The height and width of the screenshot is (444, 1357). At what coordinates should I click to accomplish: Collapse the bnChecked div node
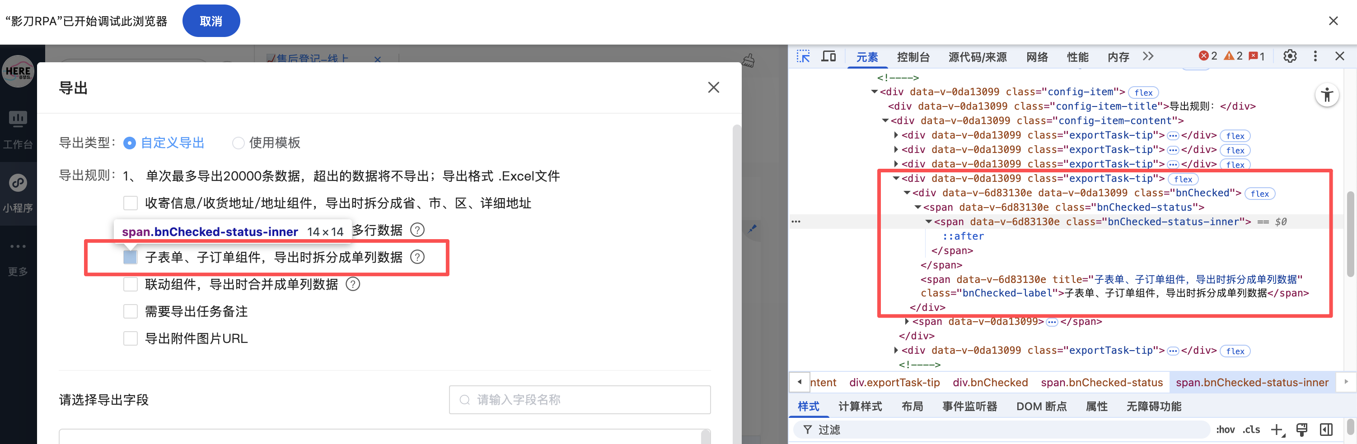[x=907, y=193]
